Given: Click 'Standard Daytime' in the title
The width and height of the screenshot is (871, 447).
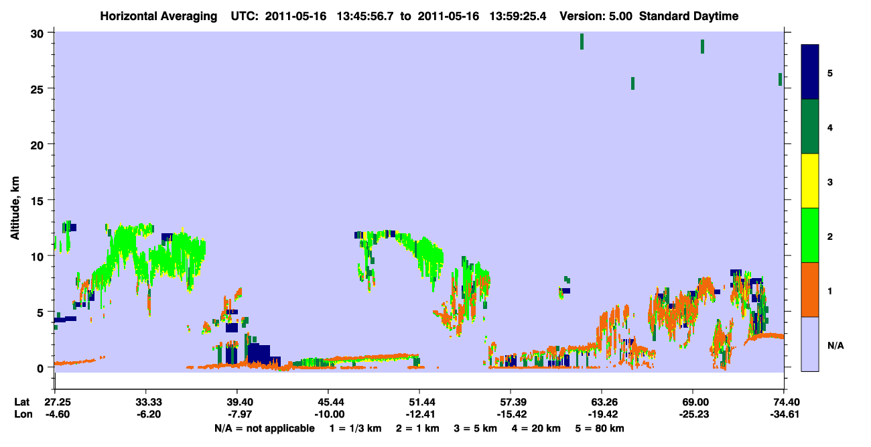Looking at the screenshot, I should (x=689, y=16).
